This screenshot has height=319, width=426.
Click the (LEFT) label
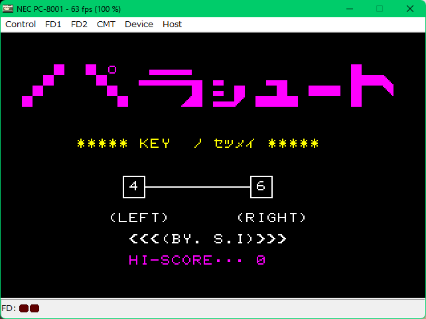(x=139, y=218)
